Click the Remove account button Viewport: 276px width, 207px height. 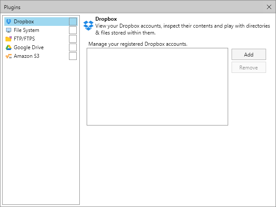(x=248, y=67)
